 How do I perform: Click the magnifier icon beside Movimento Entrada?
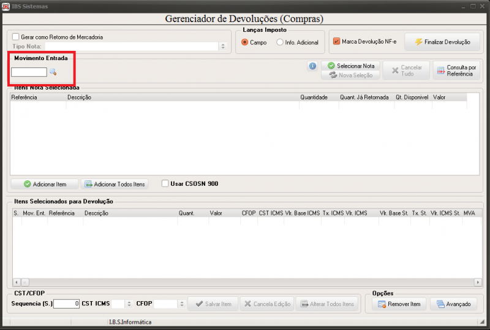[53, 72]
